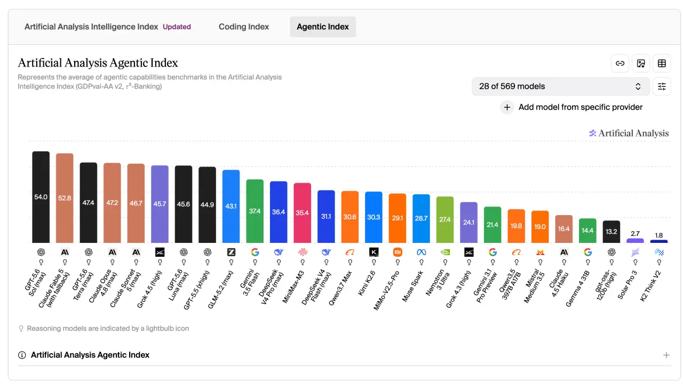683x384 pixels.
Task: Click the Meta logo under Muse Spark
Action: [421, 252]
